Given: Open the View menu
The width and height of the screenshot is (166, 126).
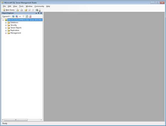Looking at the screenshot, I should tap(15, 6).
